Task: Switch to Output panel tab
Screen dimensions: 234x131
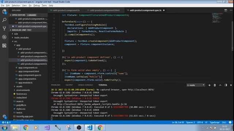Action: (69, 85)
